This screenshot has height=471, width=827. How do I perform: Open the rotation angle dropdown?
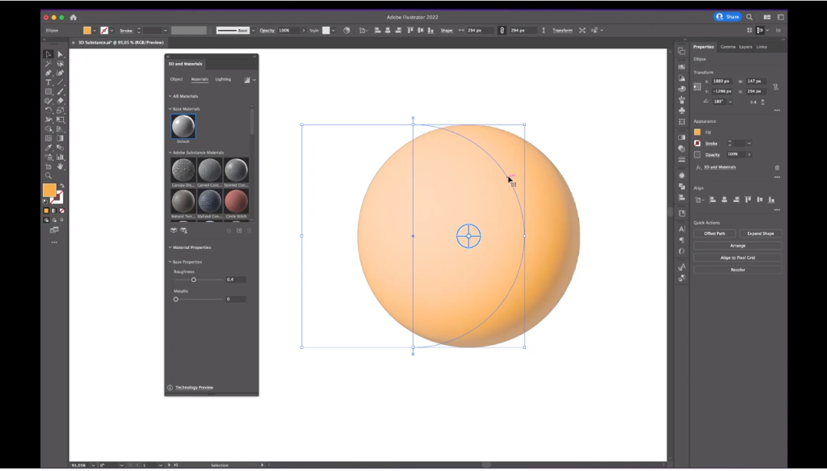(730, 102)
